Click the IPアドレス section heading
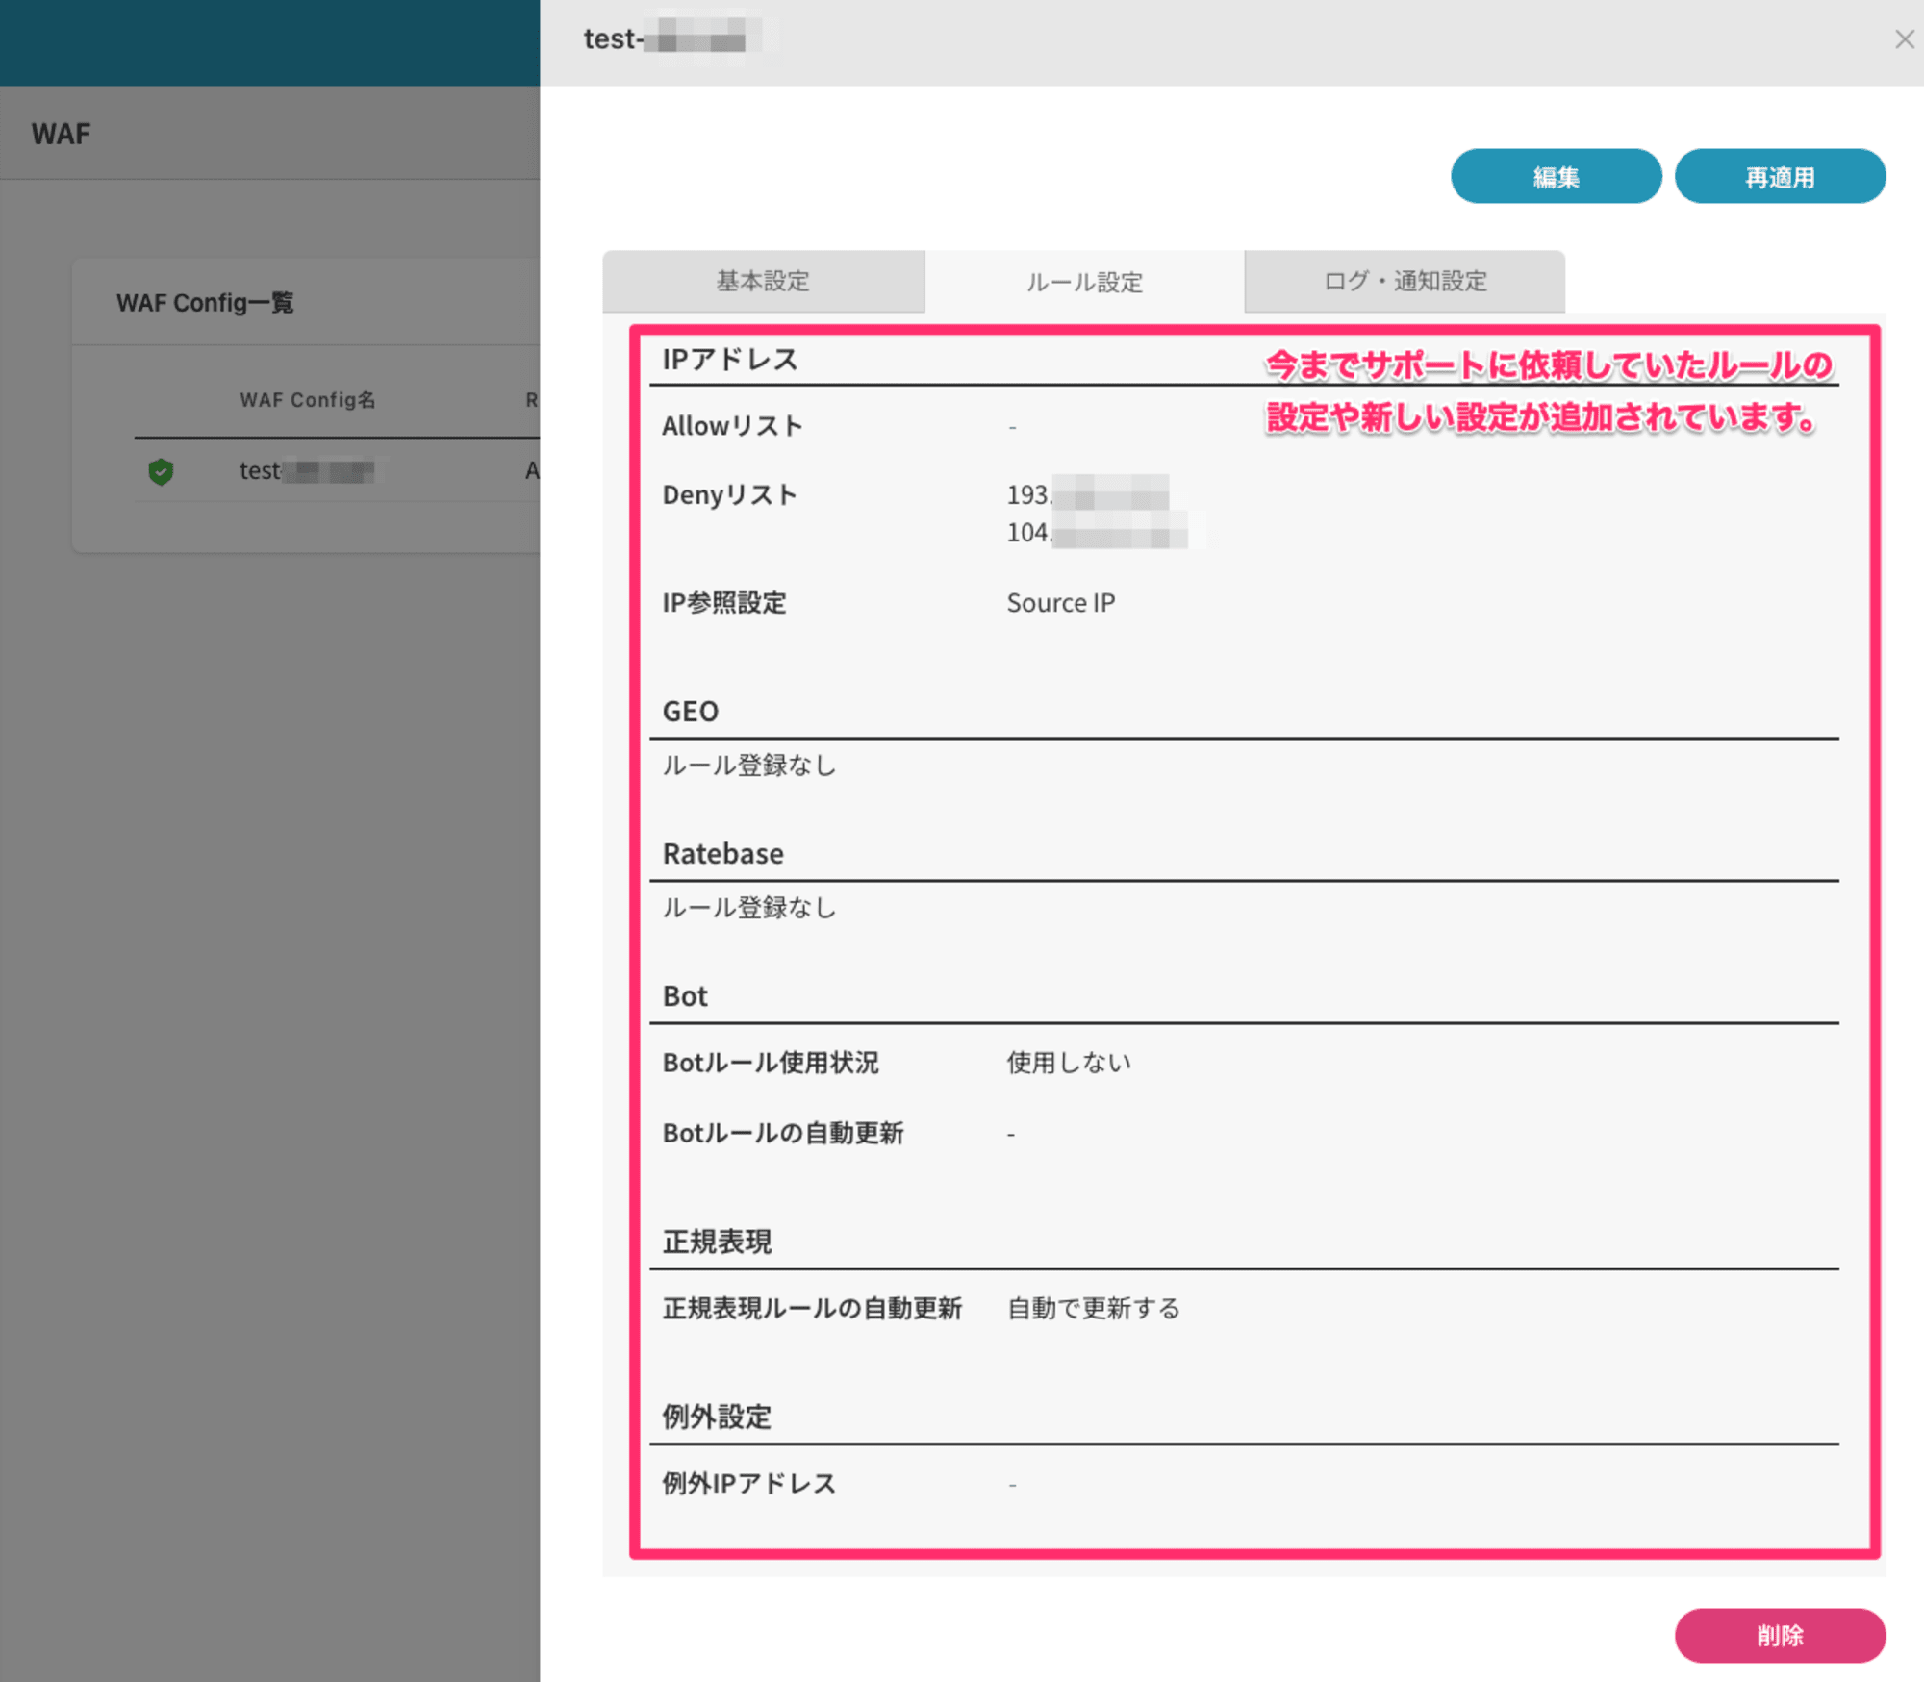This screenshot has height=1682, width=1924. (x=730, y=360)
